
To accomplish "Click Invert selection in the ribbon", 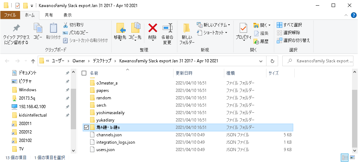I will click(x=293, y=40).
